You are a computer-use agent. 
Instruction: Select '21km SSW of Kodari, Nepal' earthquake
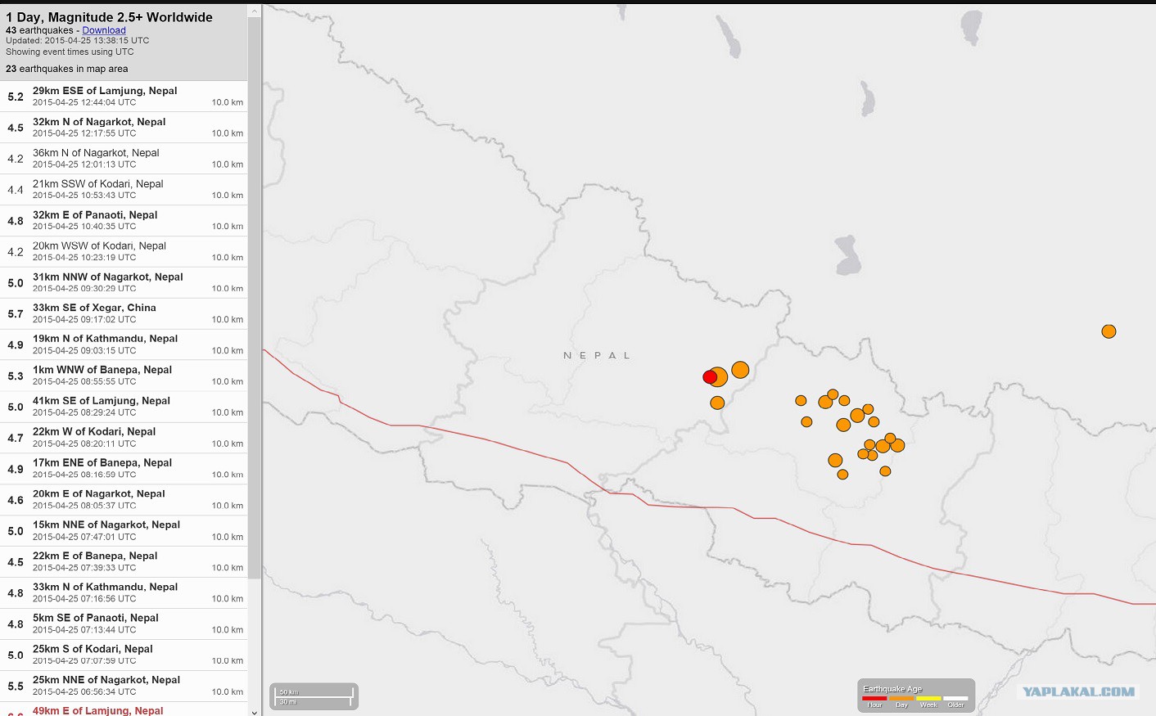pyautogui.click(x=124, y=190)
